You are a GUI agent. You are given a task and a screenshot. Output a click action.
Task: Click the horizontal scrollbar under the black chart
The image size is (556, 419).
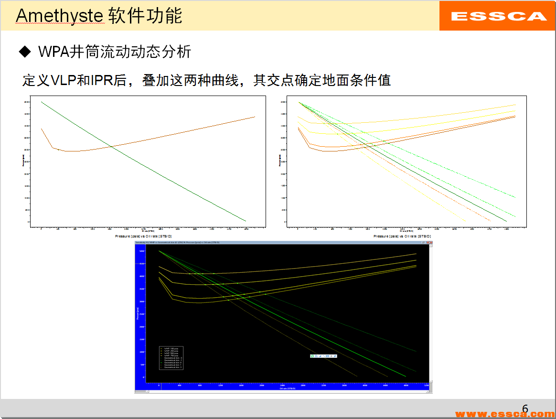[x=282, y=391]
